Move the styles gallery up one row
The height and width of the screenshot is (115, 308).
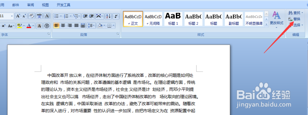tap(266, 14)
